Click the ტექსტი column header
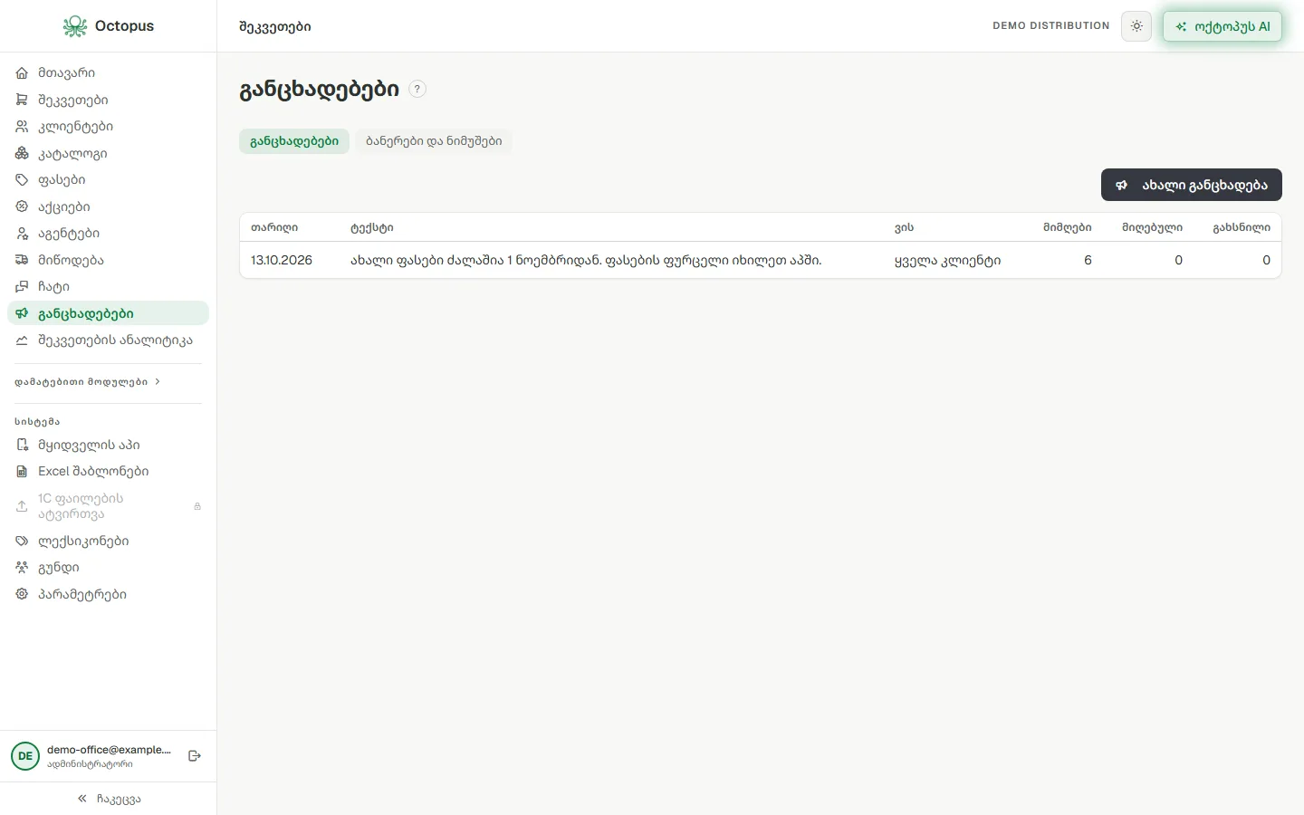This screenshot has height=815, width=1304. (372, 227)
